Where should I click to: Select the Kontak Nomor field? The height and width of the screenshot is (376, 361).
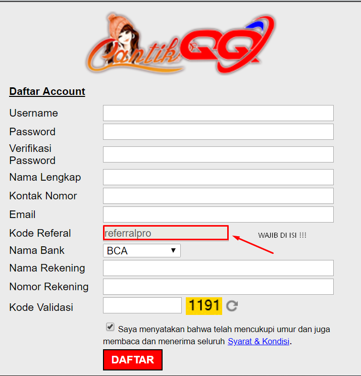click(x=218, y=196)
